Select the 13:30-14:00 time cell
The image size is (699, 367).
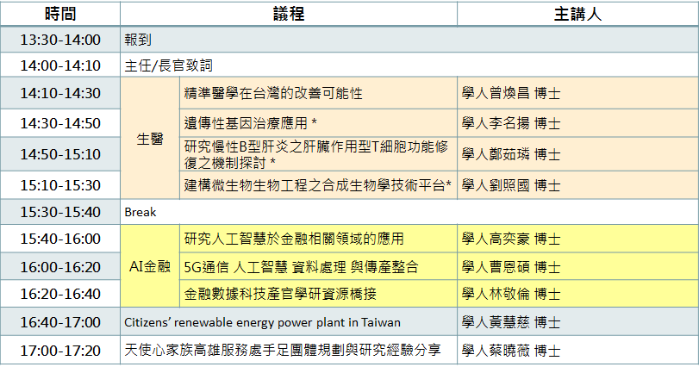[60, 40]
